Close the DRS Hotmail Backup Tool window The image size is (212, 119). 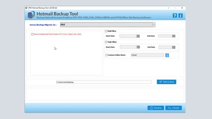tap(182, 8)
